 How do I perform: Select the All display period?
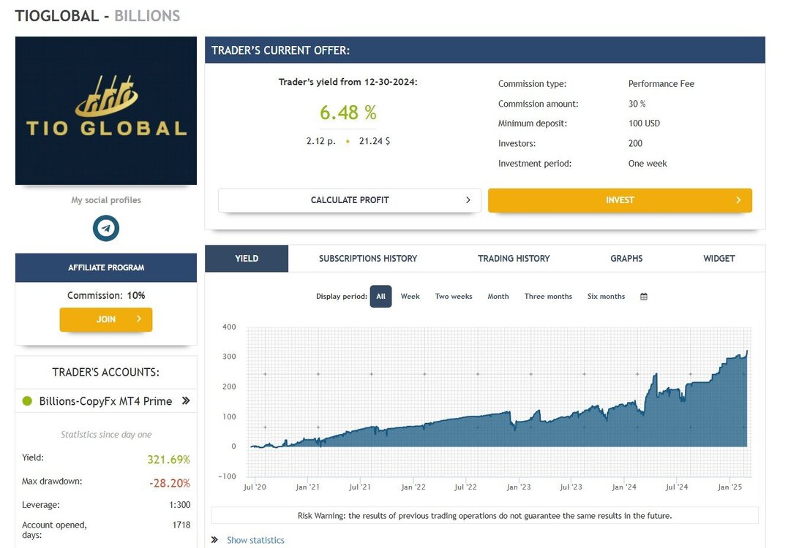pyautogui.click(x=380, y=296)
